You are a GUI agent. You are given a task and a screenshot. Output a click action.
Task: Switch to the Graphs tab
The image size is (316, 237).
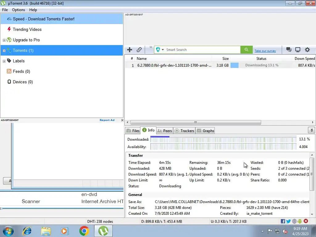[x=205, y=131]
